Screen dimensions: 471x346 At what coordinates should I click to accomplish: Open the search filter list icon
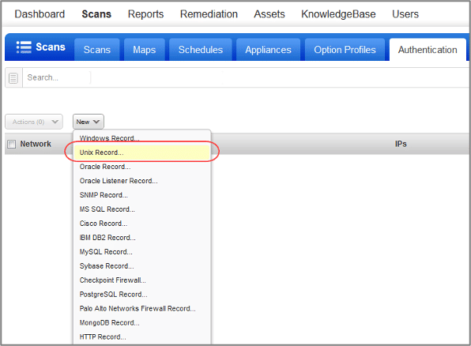point(13,78)
